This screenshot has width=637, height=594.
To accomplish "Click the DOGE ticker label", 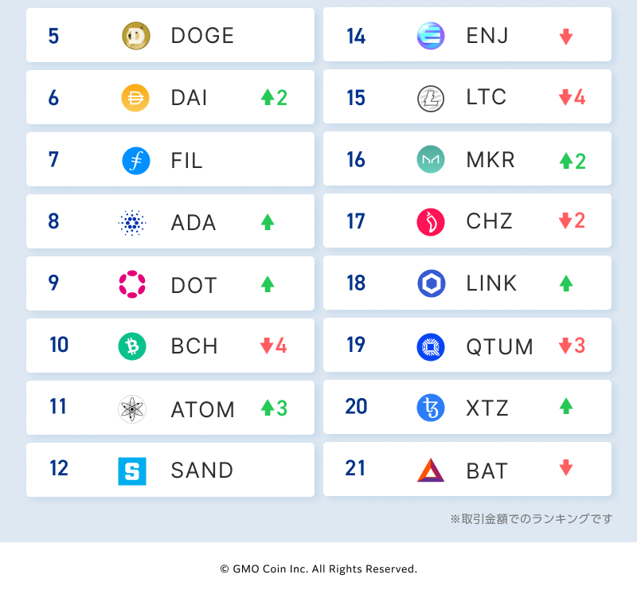I will pyautogui.click(x=202, y=36).
